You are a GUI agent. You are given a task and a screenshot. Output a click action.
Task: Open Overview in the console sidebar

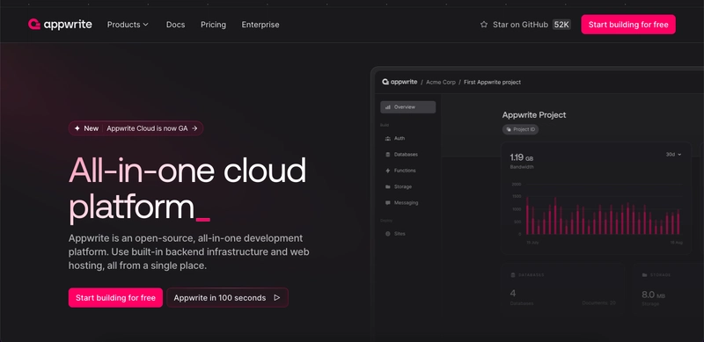click(407, 107)
